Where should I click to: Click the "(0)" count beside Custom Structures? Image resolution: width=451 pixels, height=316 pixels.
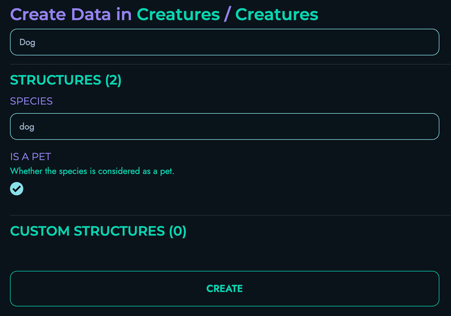(178, 231)
